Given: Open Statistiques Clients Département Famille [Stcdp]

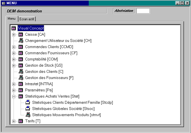Looking at the screenshot, I should coord(73,103).
